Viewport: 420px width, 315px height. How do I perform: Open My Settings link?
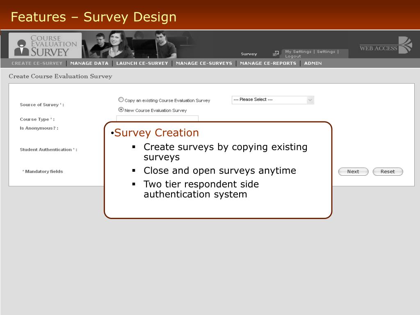[298, 51]
